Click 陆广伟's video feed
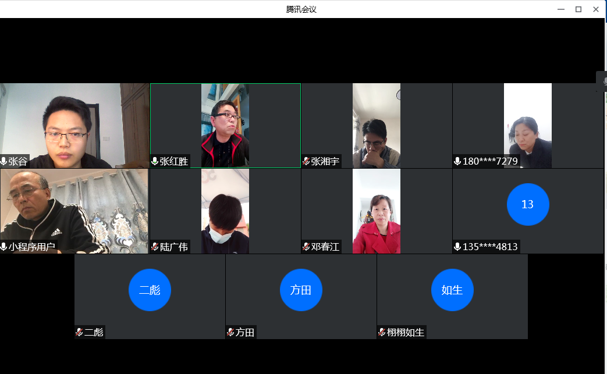Screen dimensions: 607x374 pos(225,211)
